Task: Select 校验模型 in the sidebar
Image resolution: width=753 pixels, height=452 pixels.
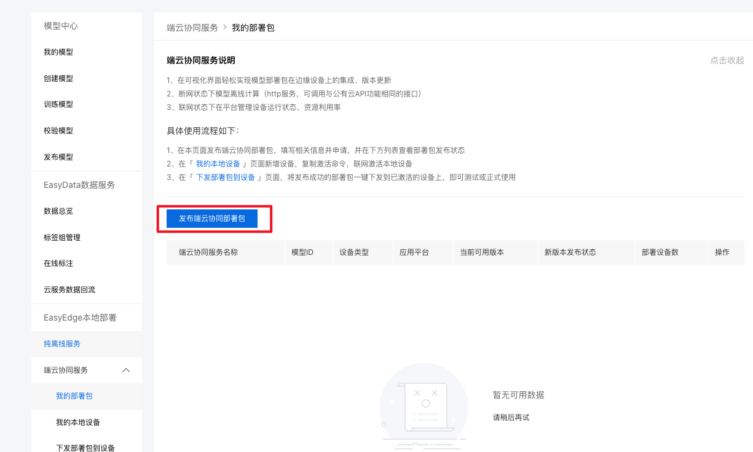Action: [58, 131]
